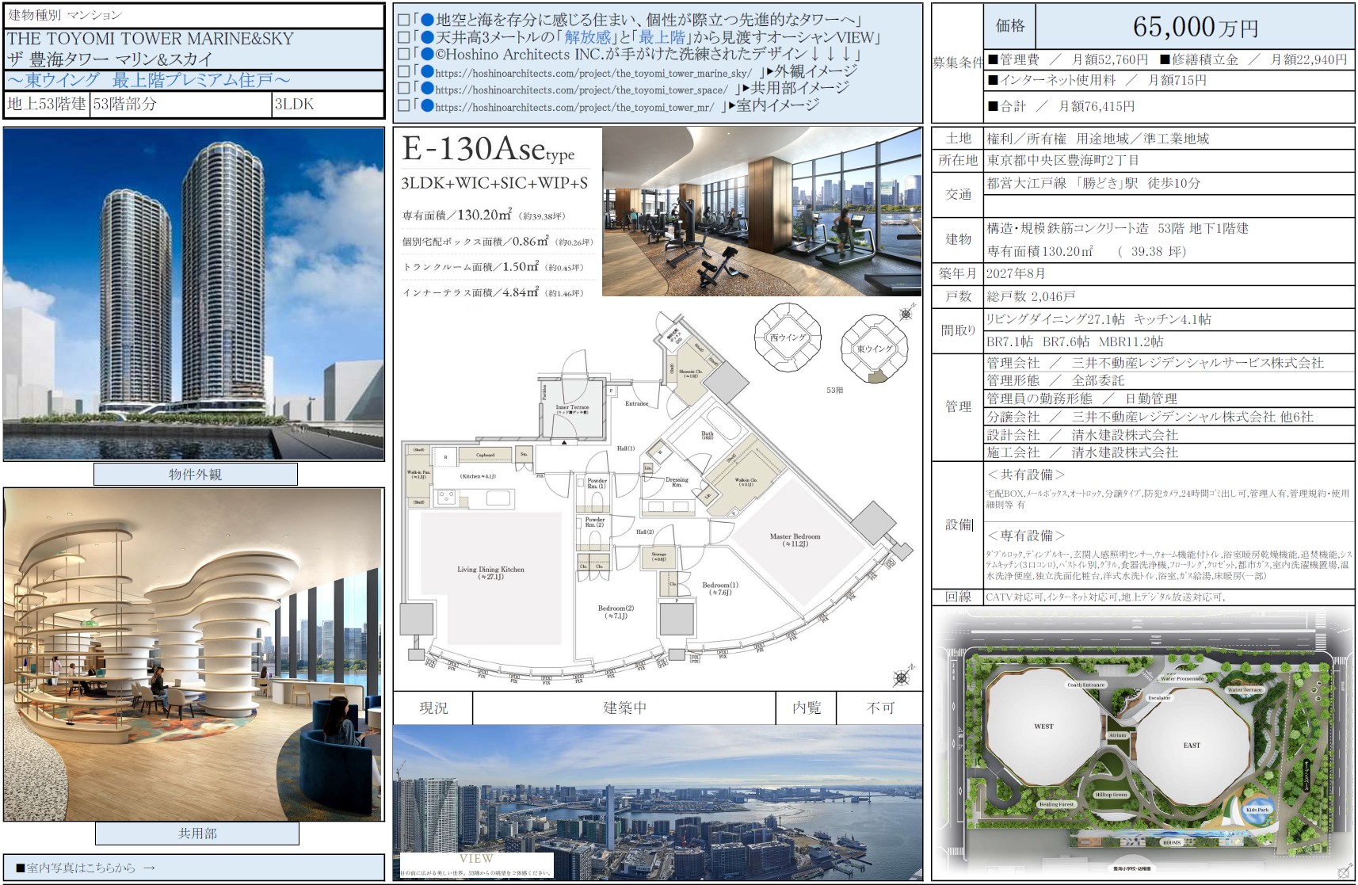1358x885 pixels.
Task: Tick the checkbox beside 天井高3メートル line
Action: pyautogui.click(x=403, y=37)
